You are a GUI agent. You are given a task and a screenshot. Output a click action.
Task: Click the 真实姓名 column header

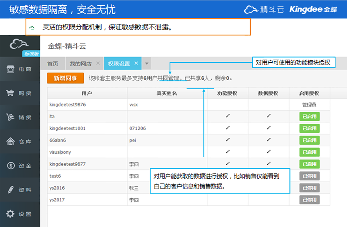point(167,93)
